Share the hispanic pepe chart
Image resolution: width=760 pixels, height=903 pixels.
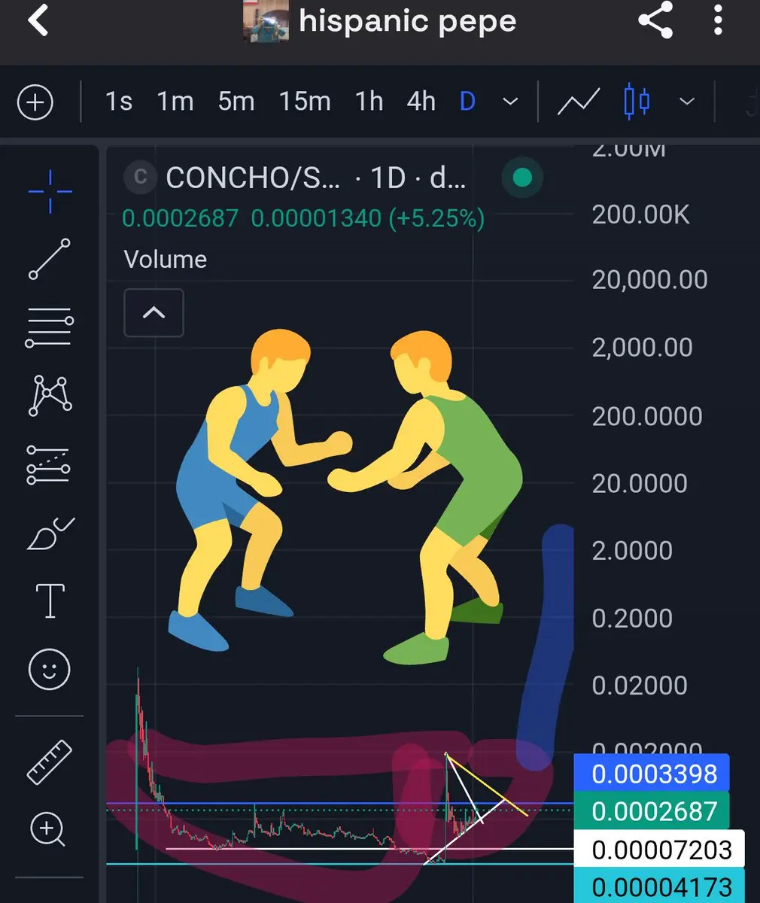click(x=655, y=20)
